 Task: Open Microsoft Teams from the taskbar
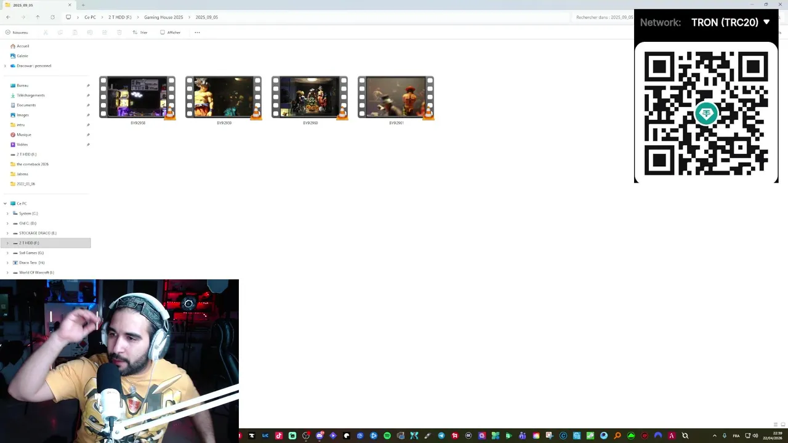click(x=523, y=436)
